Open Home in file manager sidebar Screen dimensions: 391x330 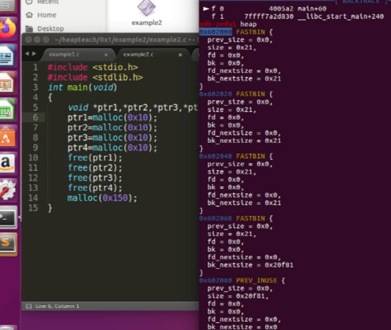(x=46, y=15)
